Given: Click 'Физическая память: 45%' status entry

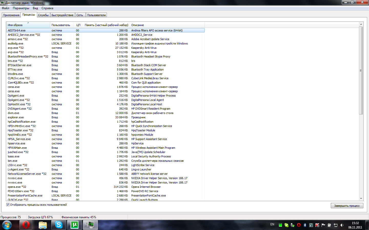Looking at the screenshot, I should [79, 217].
